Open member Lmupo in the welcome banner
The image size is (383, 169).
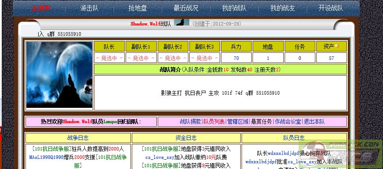click(x=110, y=122)
